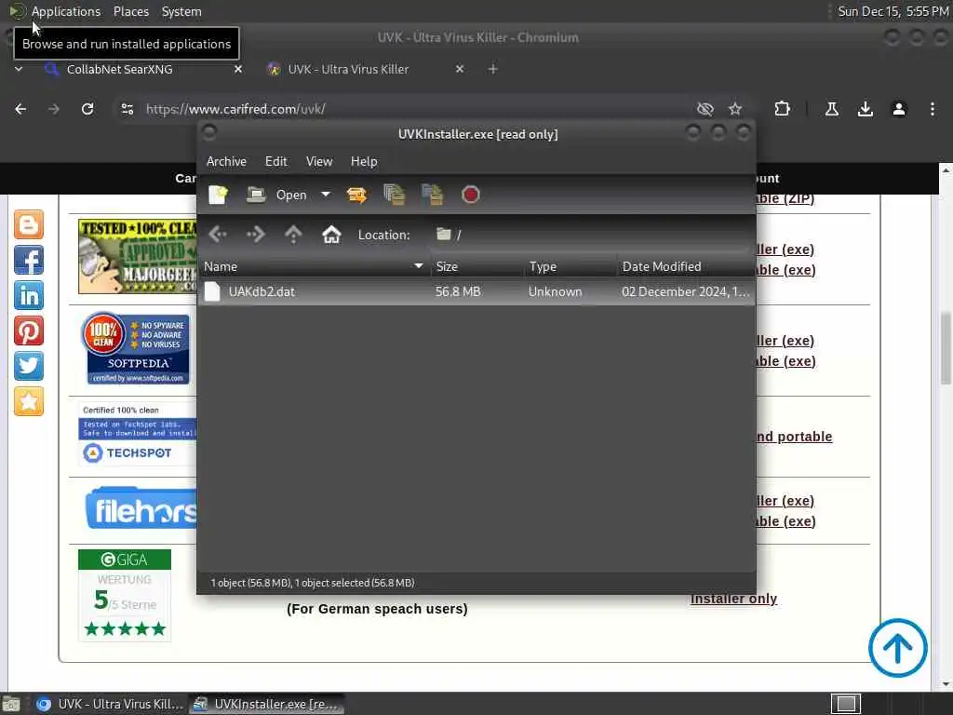
Task: Click the tracking protection eye icon
Action: tap(705, 109)
